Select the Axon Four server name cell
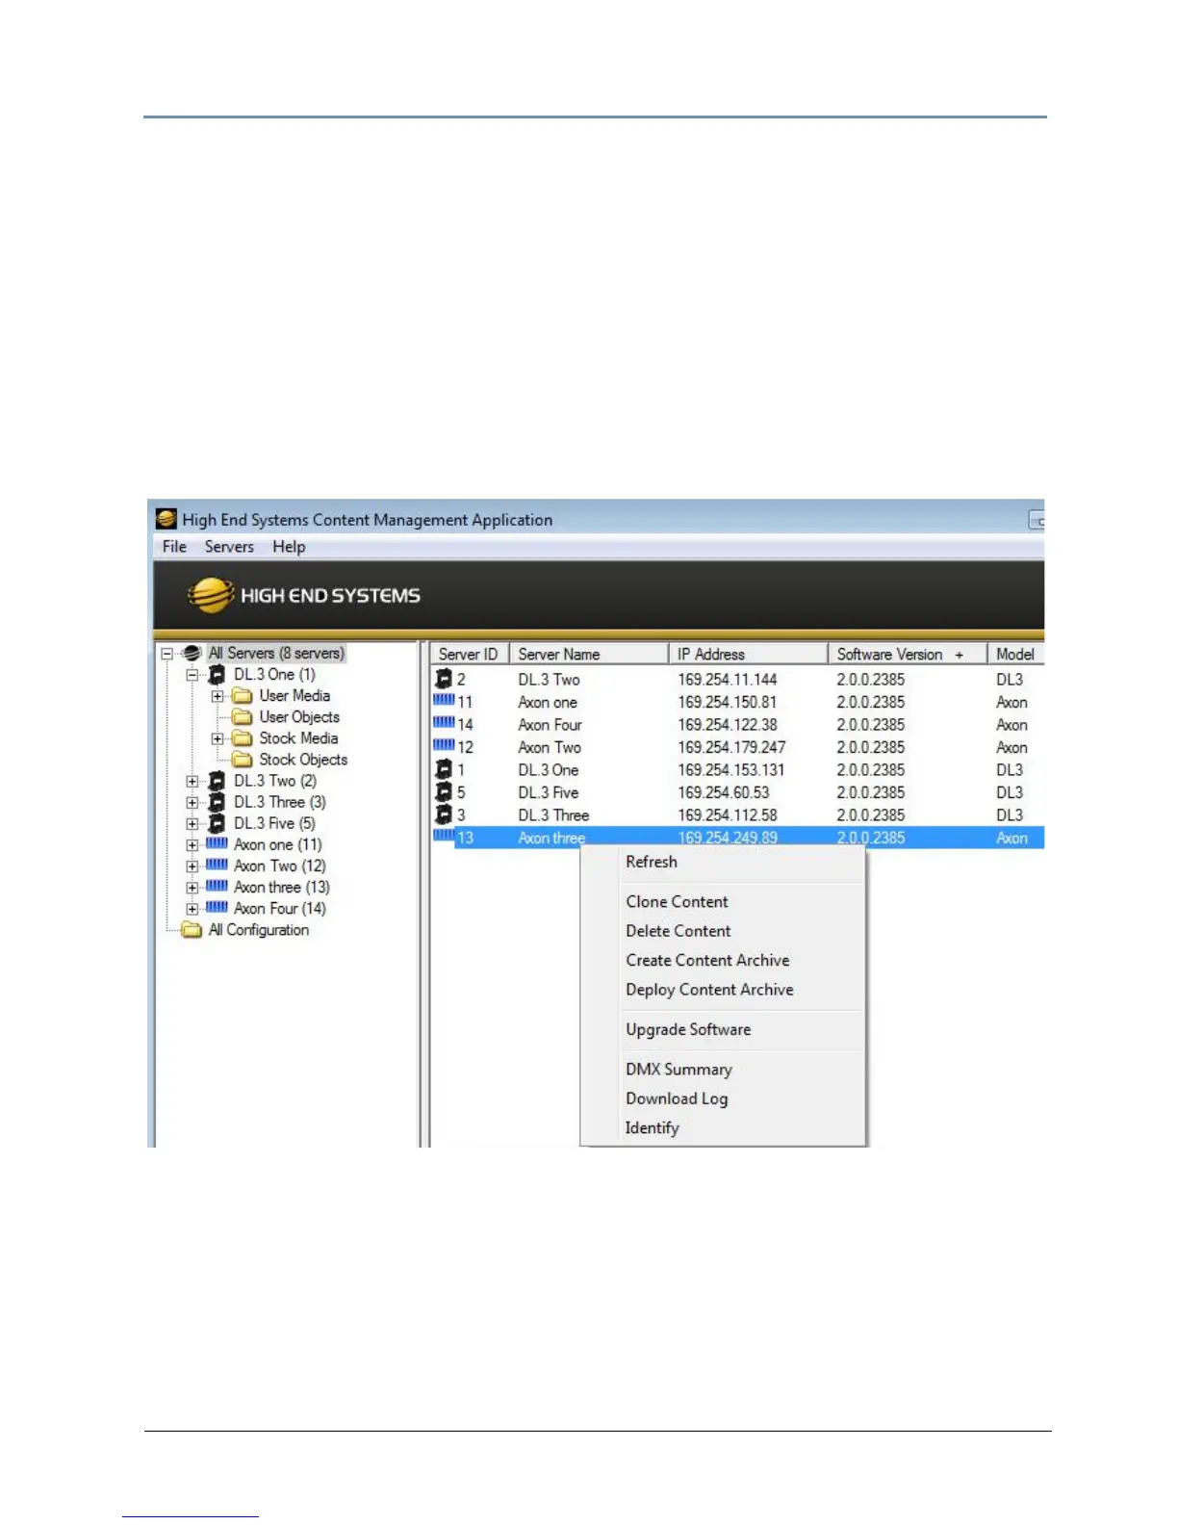 click(550, 725)
